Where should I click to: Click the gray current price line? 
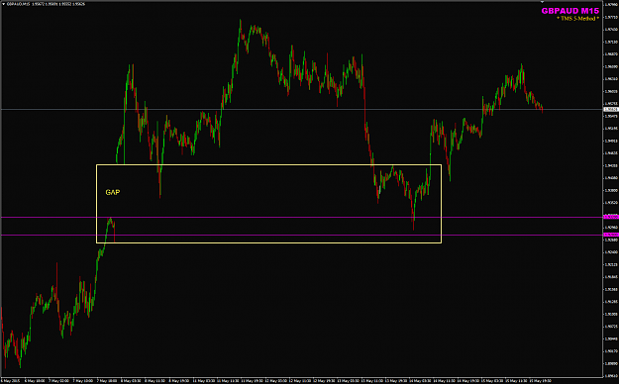[x=302, y=109]
